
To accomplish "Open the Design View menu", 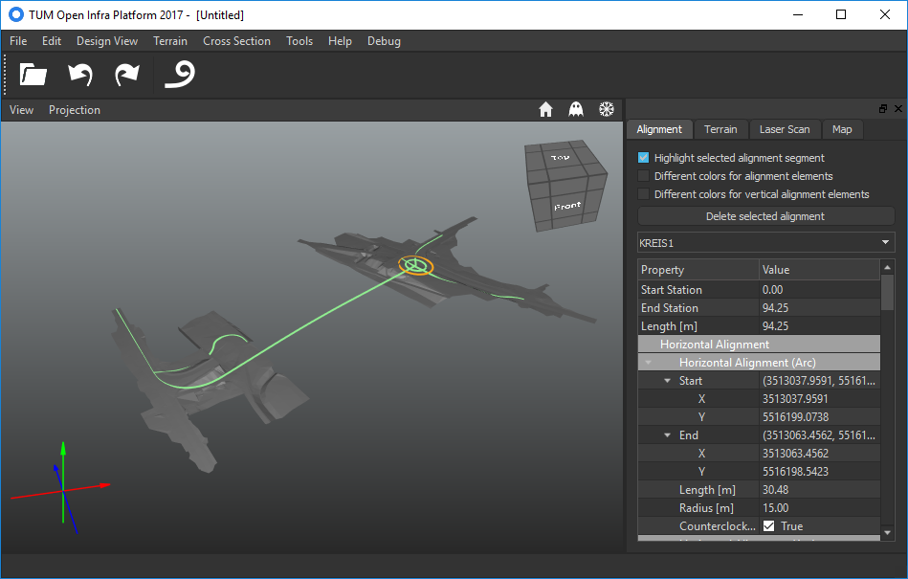I will tap(107, 41).
